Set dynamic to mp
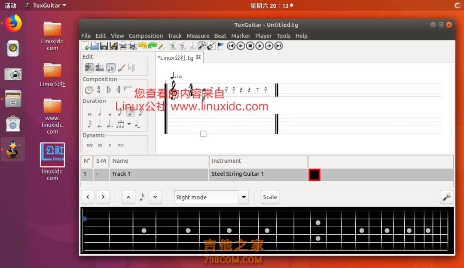This screenshot has height=268, width=464. pyautogui.click(x=121, y=145)
